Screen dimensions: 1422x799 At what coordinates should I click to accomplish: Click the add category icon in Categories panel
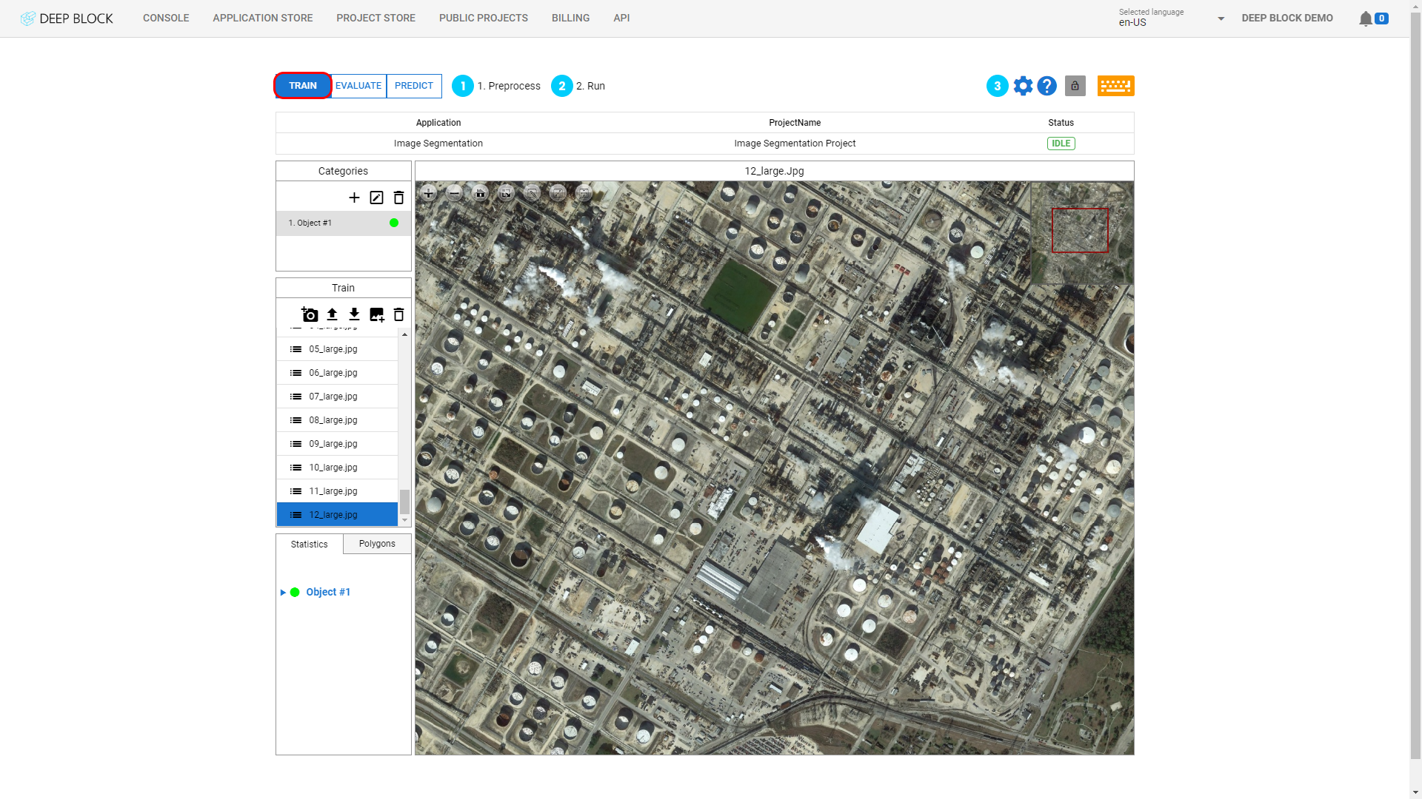(x=353, y=197)
